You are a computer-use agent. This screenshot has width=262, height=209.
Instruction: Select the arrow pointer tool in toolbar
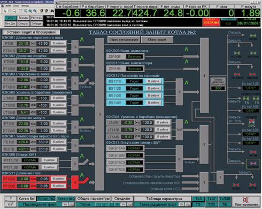[5, 11]
